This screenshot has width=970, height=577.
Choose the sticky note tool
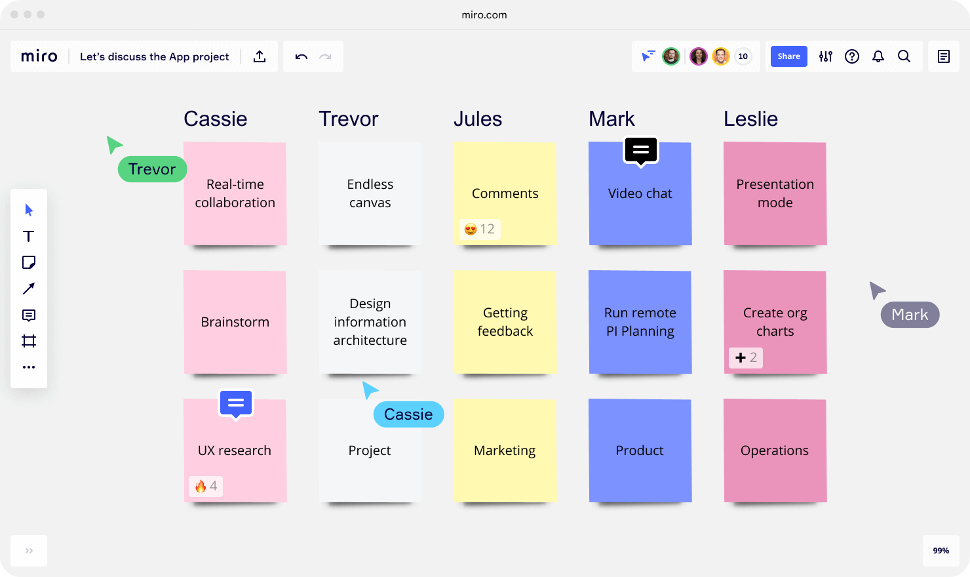29,262
